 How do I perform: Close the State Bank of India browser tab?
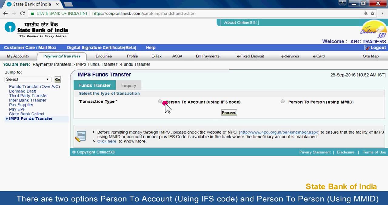click(x=57, y=4)
